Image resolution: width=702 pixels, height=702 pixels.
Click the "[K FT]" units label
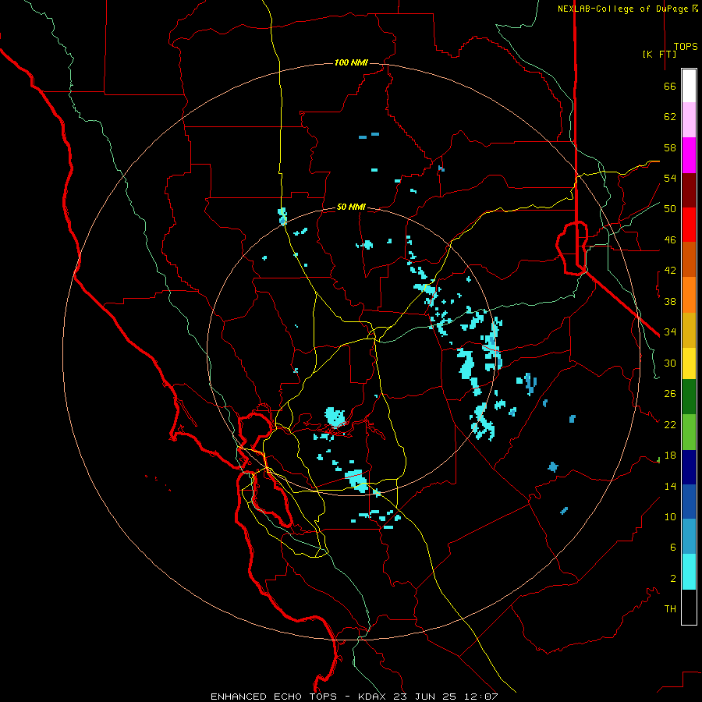click(x=659, y=55)
